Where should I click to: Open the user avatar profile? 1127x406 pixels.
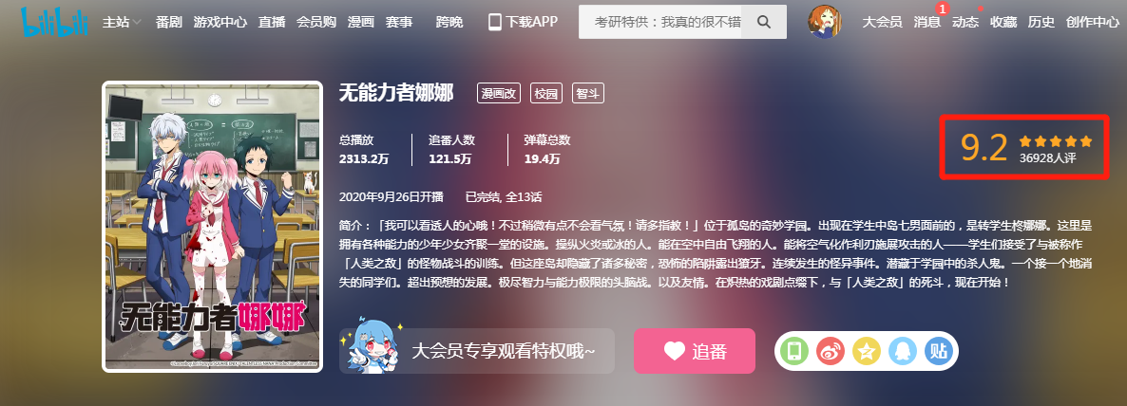824,22
